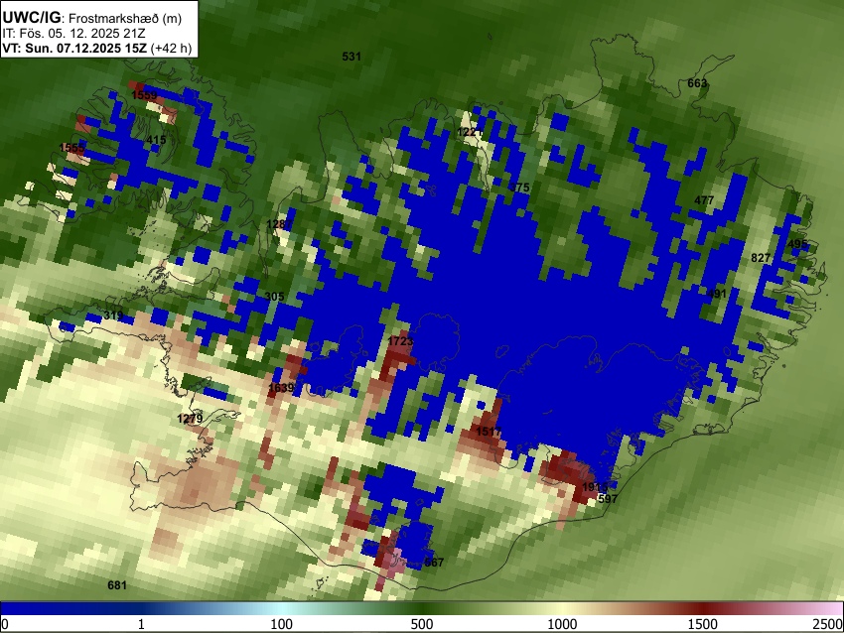Click the 100 tick on the color scale
The height and width of the screenshot is (633, 844).
282,624
